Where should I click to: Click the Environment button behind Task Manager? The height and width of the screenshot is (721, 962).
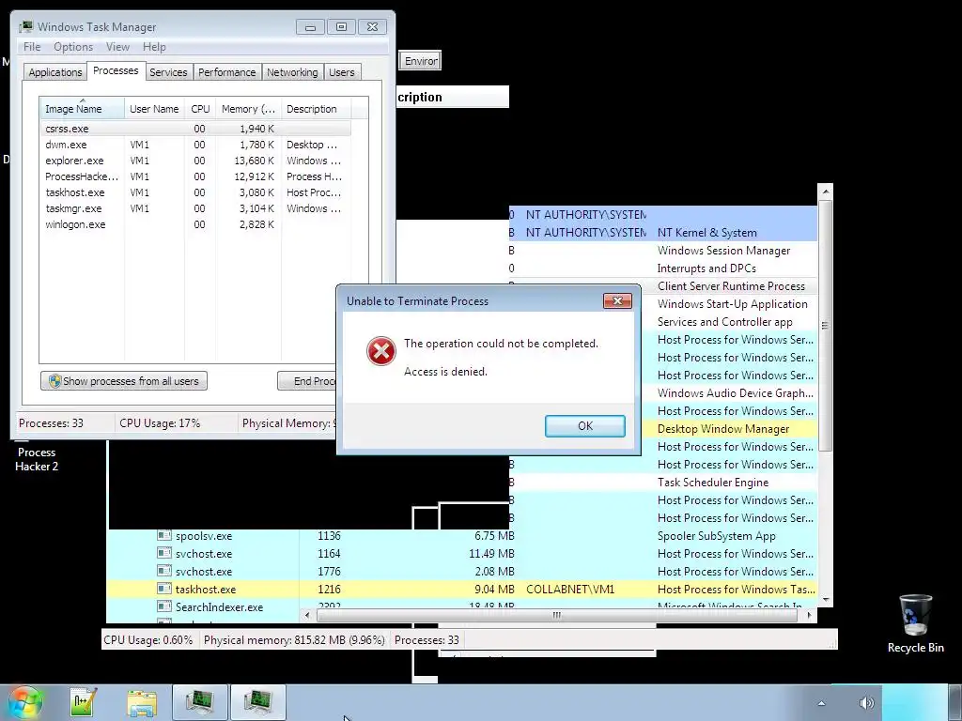tap(420, 61)
